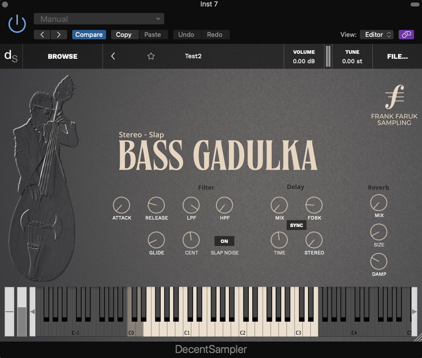The image size is (422, 358).
Task: Open the FILE... menu
Action: point(398,56)
